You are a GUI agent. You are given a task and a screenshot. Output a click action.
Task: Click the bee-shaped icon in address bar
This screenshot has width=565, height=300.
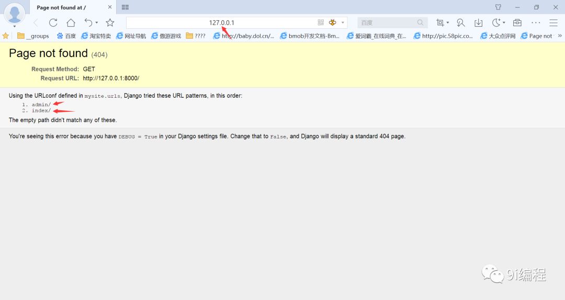point(332,22)
